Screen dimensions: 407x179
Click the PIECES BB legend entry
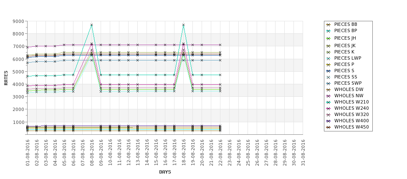(341, 24)
